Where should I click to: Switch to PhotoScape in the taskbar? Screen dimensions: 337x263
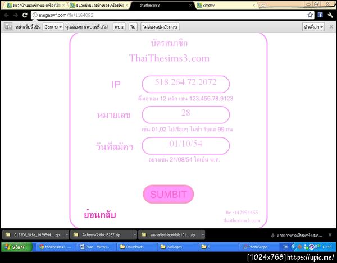(259, 247)
